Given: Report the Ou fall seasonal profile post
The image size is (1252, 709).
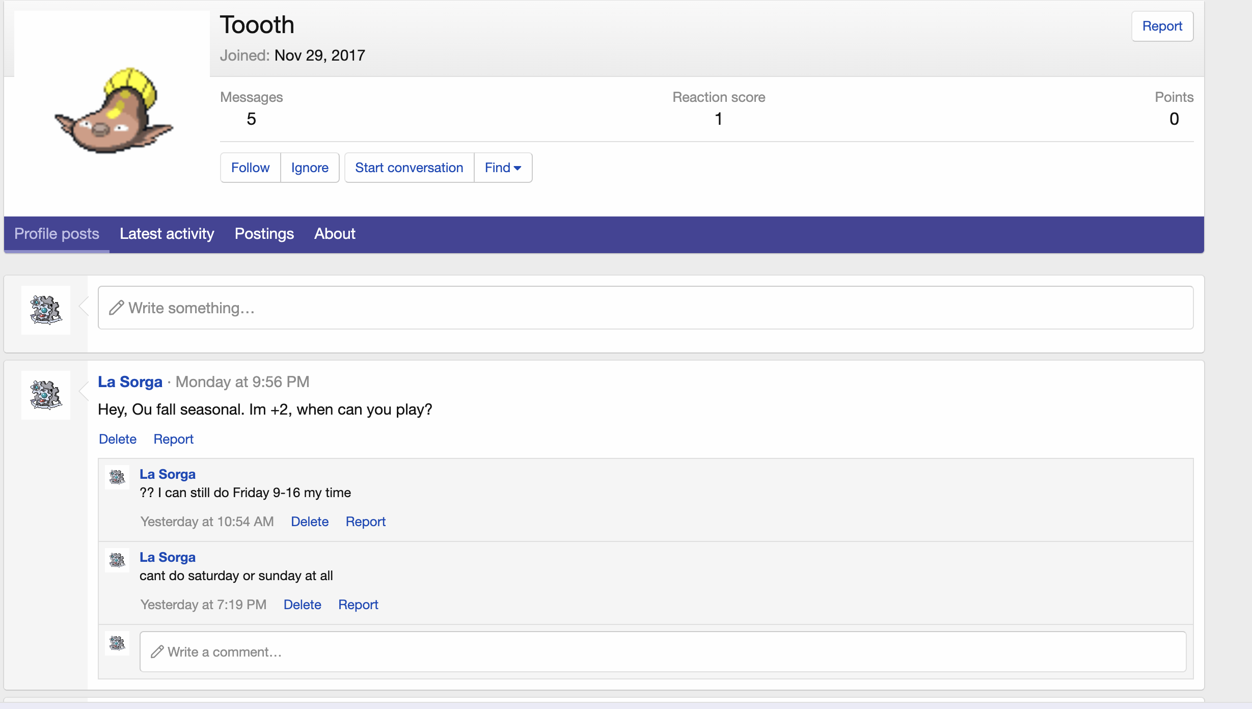Looking at the screenshot, I should click(x=174, y=439).
